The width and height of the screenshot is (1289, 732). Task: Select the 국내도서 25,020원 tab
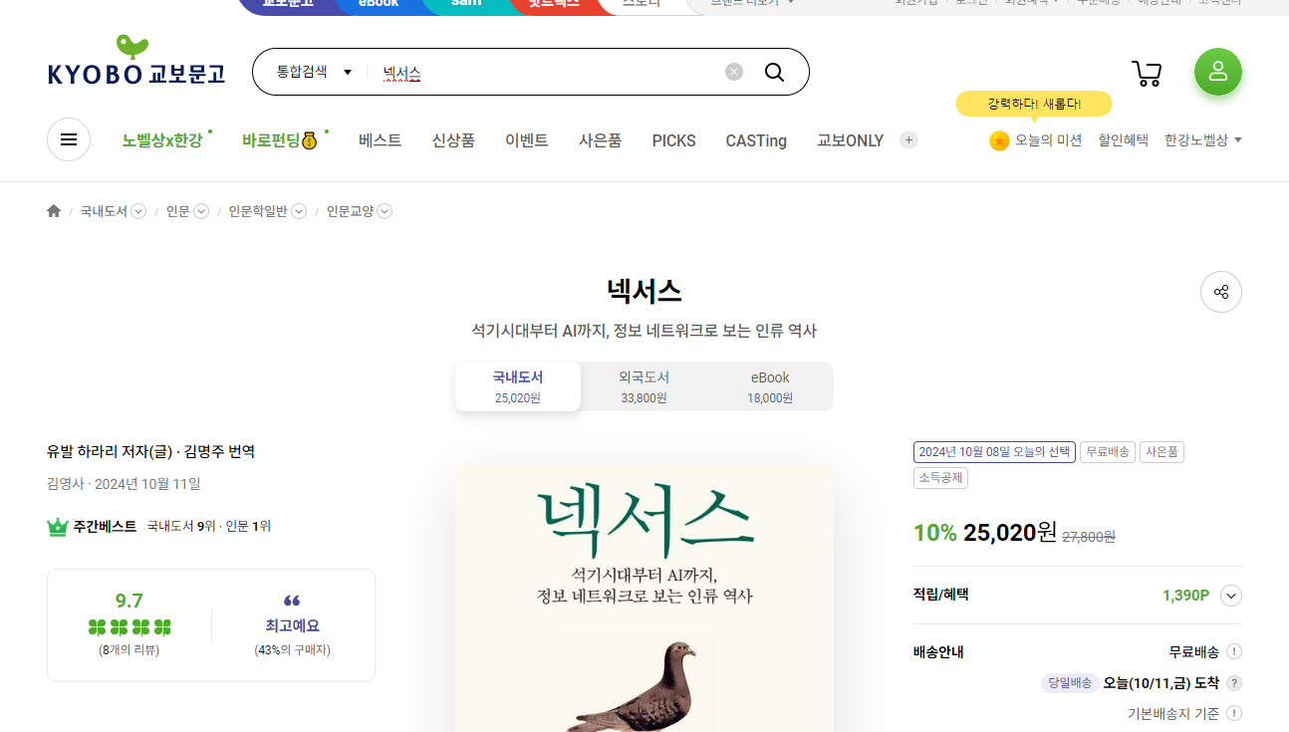click(518, 386)
